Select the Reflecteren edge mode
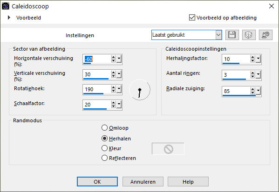The image size is (279, 192). pyautogui.click(x=104, y=158)
